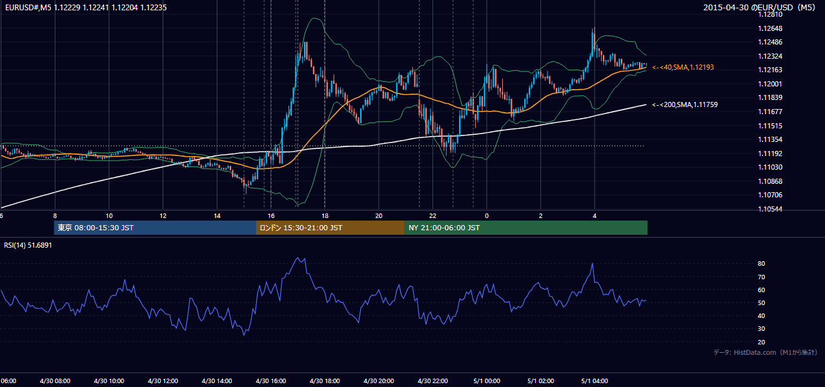Click price level 1.12163 on axis
This screenshot has width=825, height=387.
tap(770, 70)
